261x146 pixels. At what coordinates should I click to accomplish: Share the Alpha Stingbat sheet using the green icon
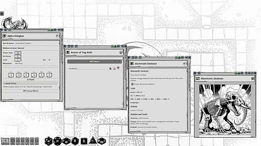coord(49,30)
